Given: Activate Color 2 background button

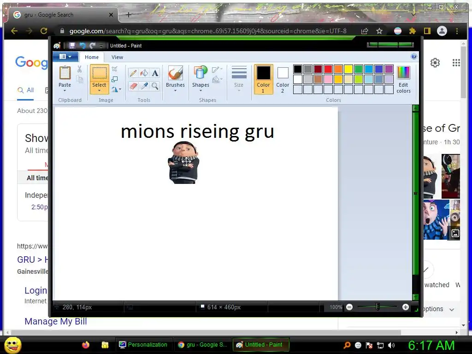Looking at the screenshot, I should [283, 79].
